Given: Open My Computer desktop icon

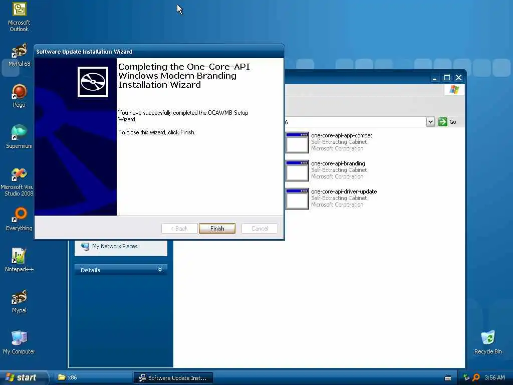Looking at the screenshot, I should pos(19,342).
